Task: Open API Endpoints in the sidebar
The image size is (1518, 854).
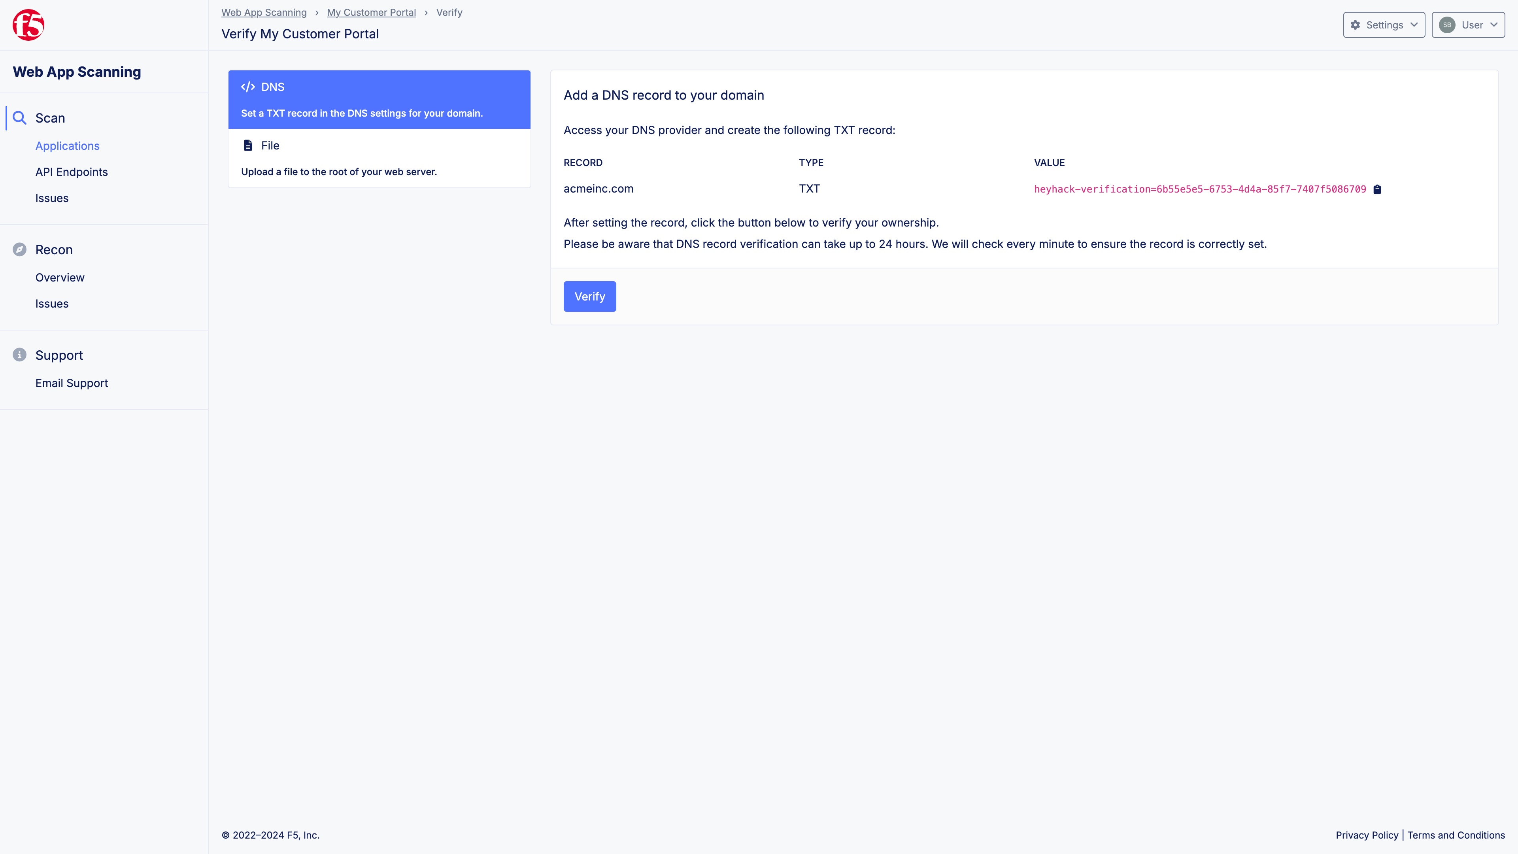Action: (x=71, y=172)
